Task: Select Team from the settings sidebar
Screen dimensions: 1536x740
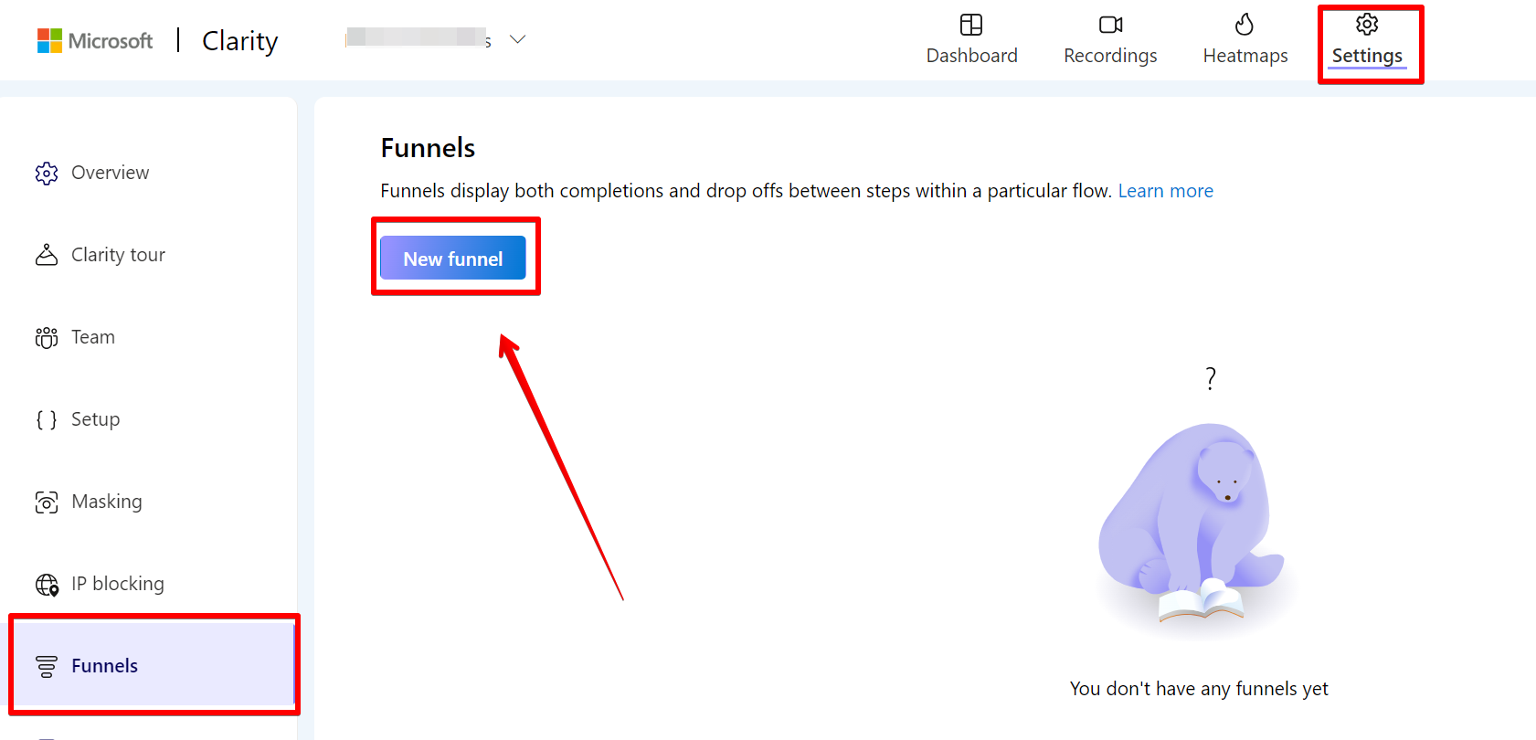Action: (92, 337)
